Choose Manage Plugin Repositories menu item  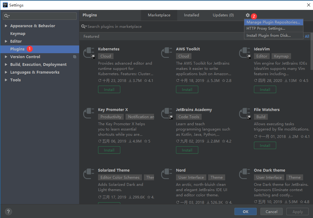[273, 22]
